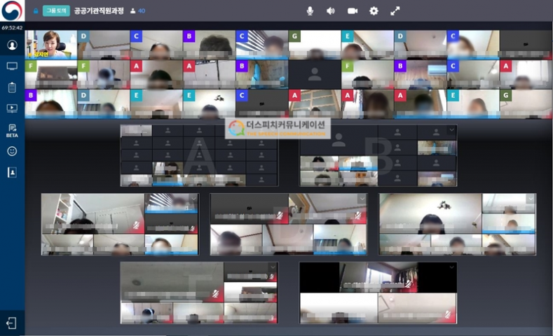Click the room title 공공기관직원과정
The image size is (553, 336).
click(99, 11)
